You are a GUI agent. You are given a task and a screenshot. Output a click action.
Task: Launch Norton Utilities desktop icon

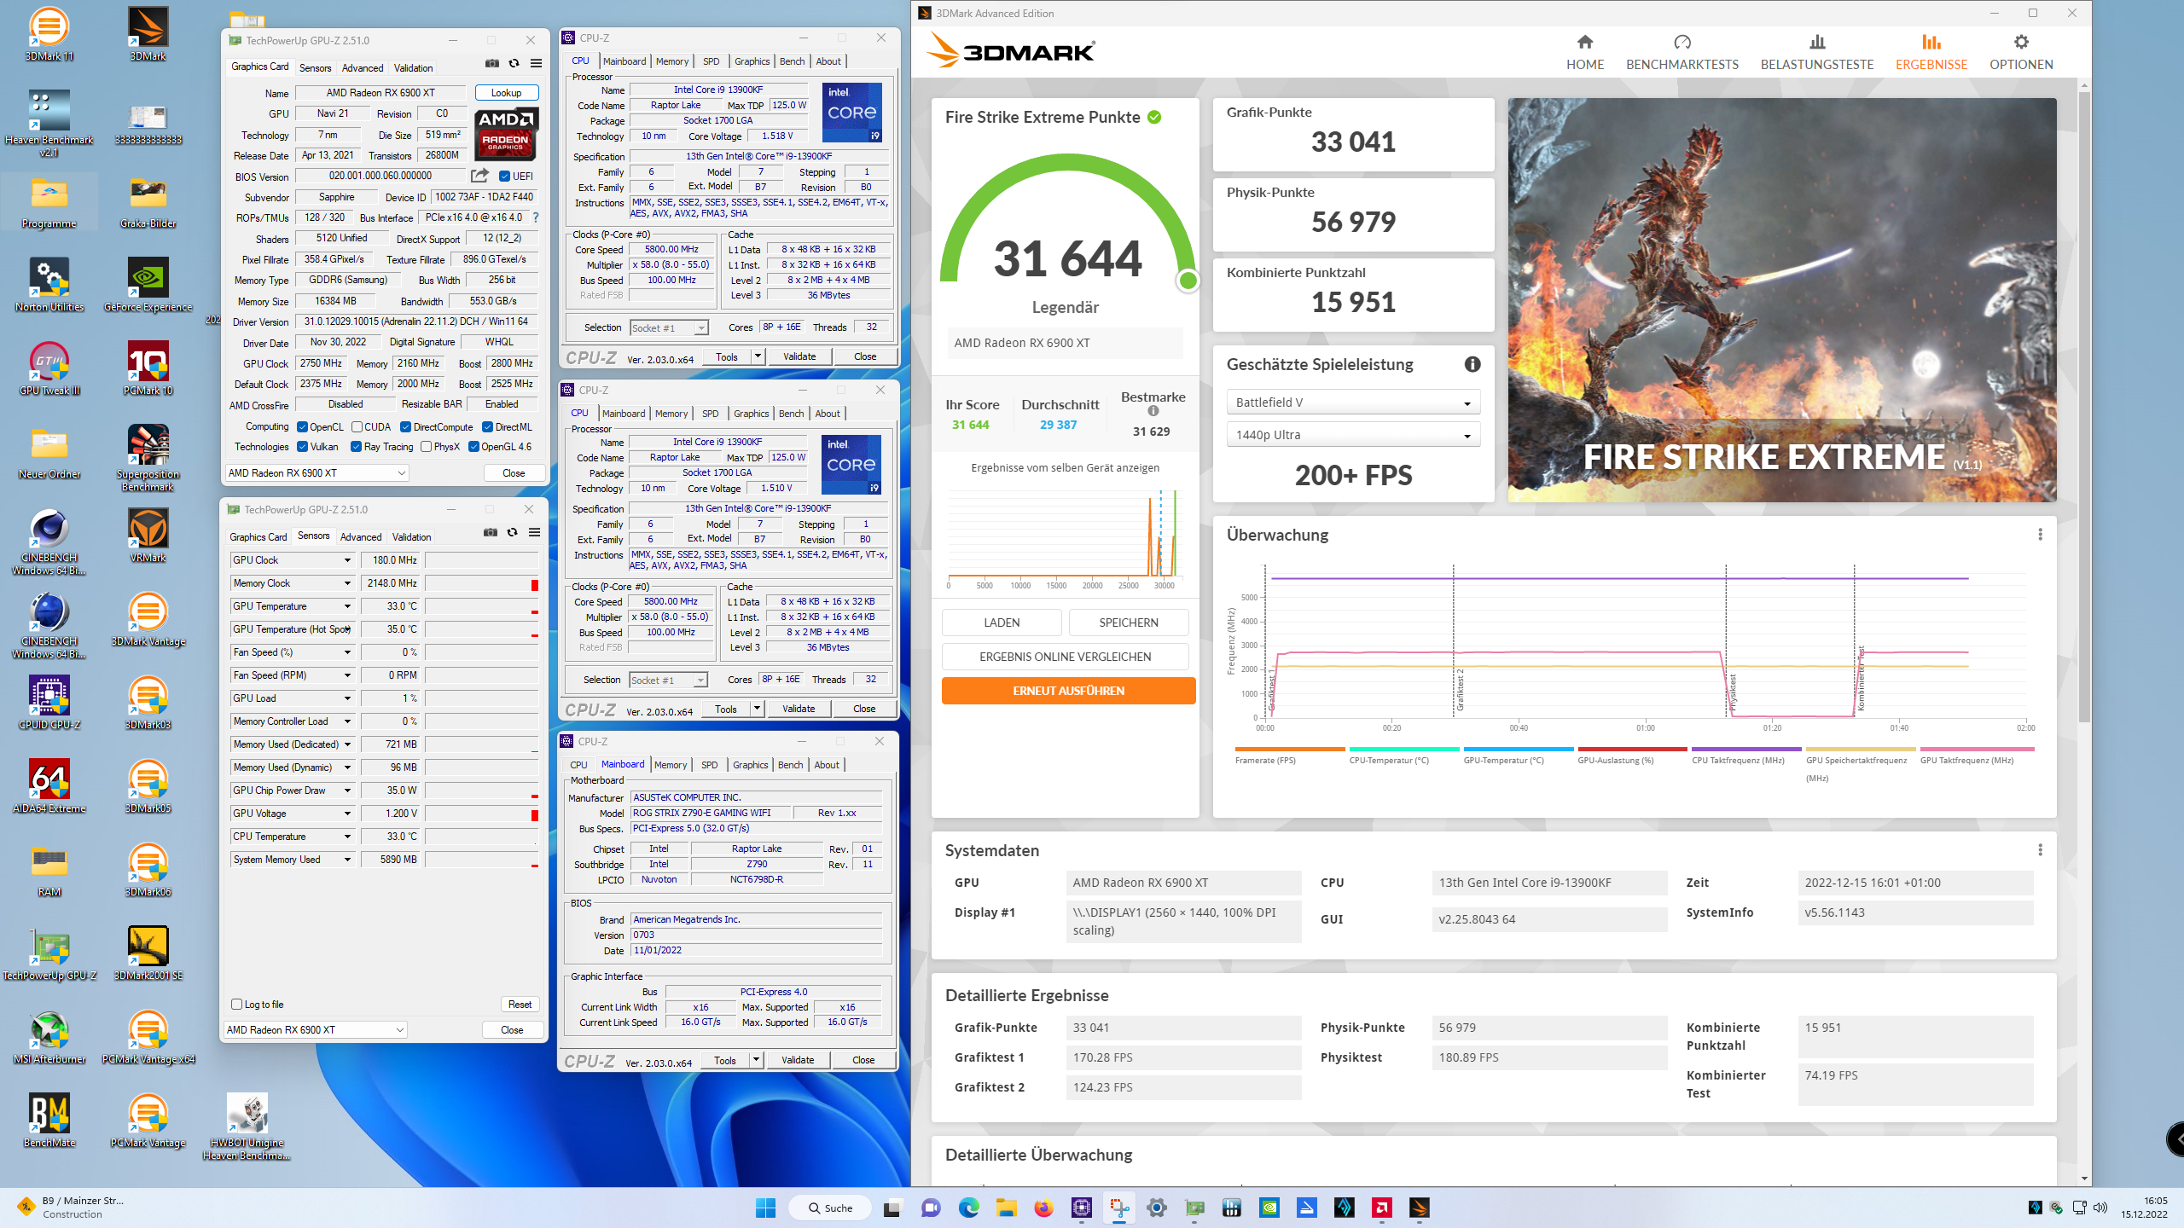click(x=49, y=286)
